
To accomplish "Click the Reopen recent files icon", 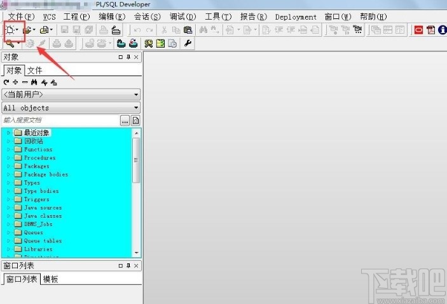I will pos(44,30).
